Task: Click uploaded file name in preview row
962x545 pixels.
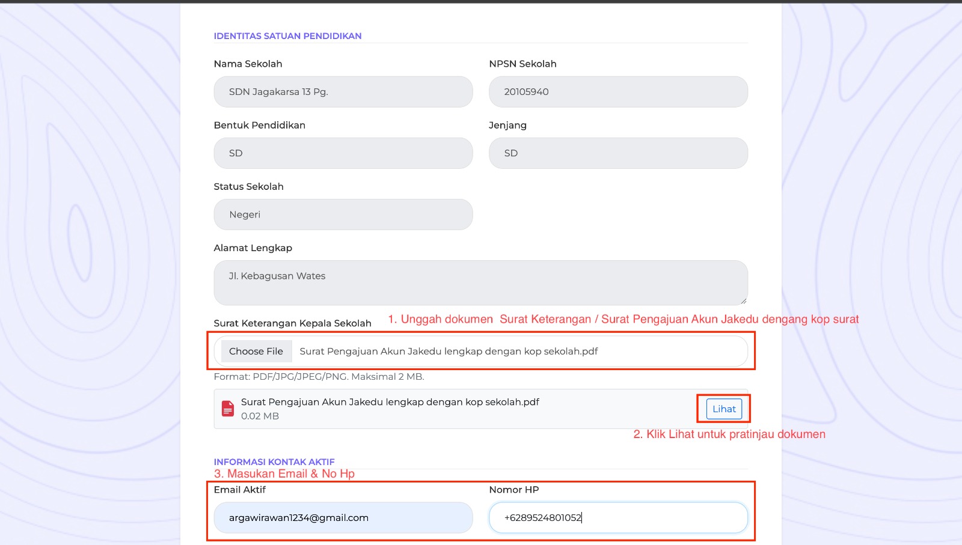Action: [x=390, y=402]
